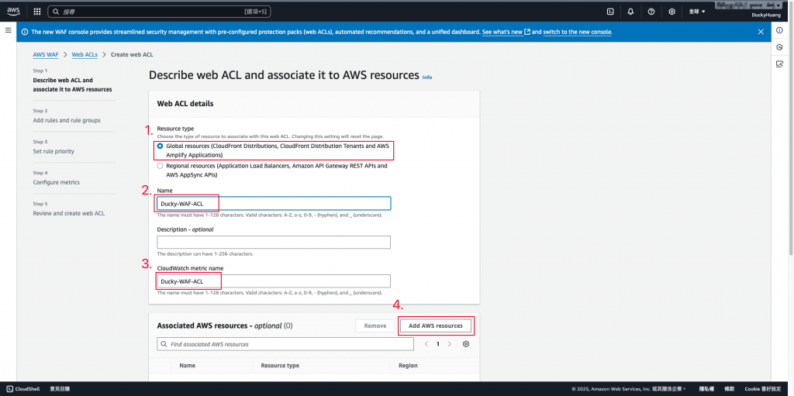Click the top AWS search bar
The height and width of the screenshot is (396, 794).
click(x=160, y=11)
